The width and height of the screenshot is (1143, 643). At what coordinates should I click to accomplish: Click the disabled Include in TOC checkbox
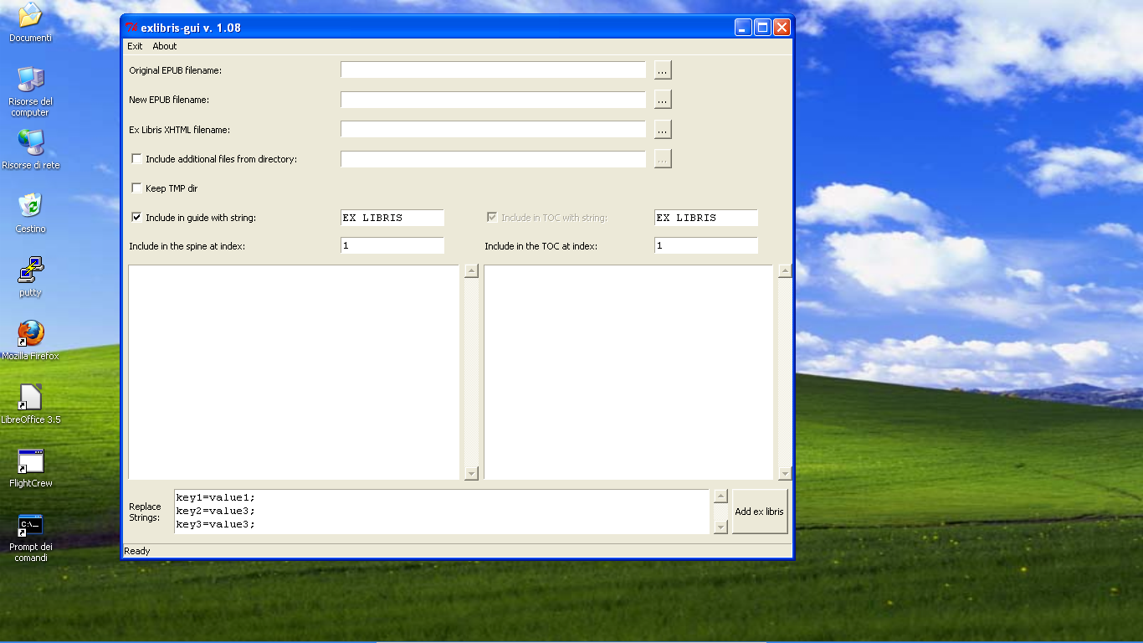point(492,218)
